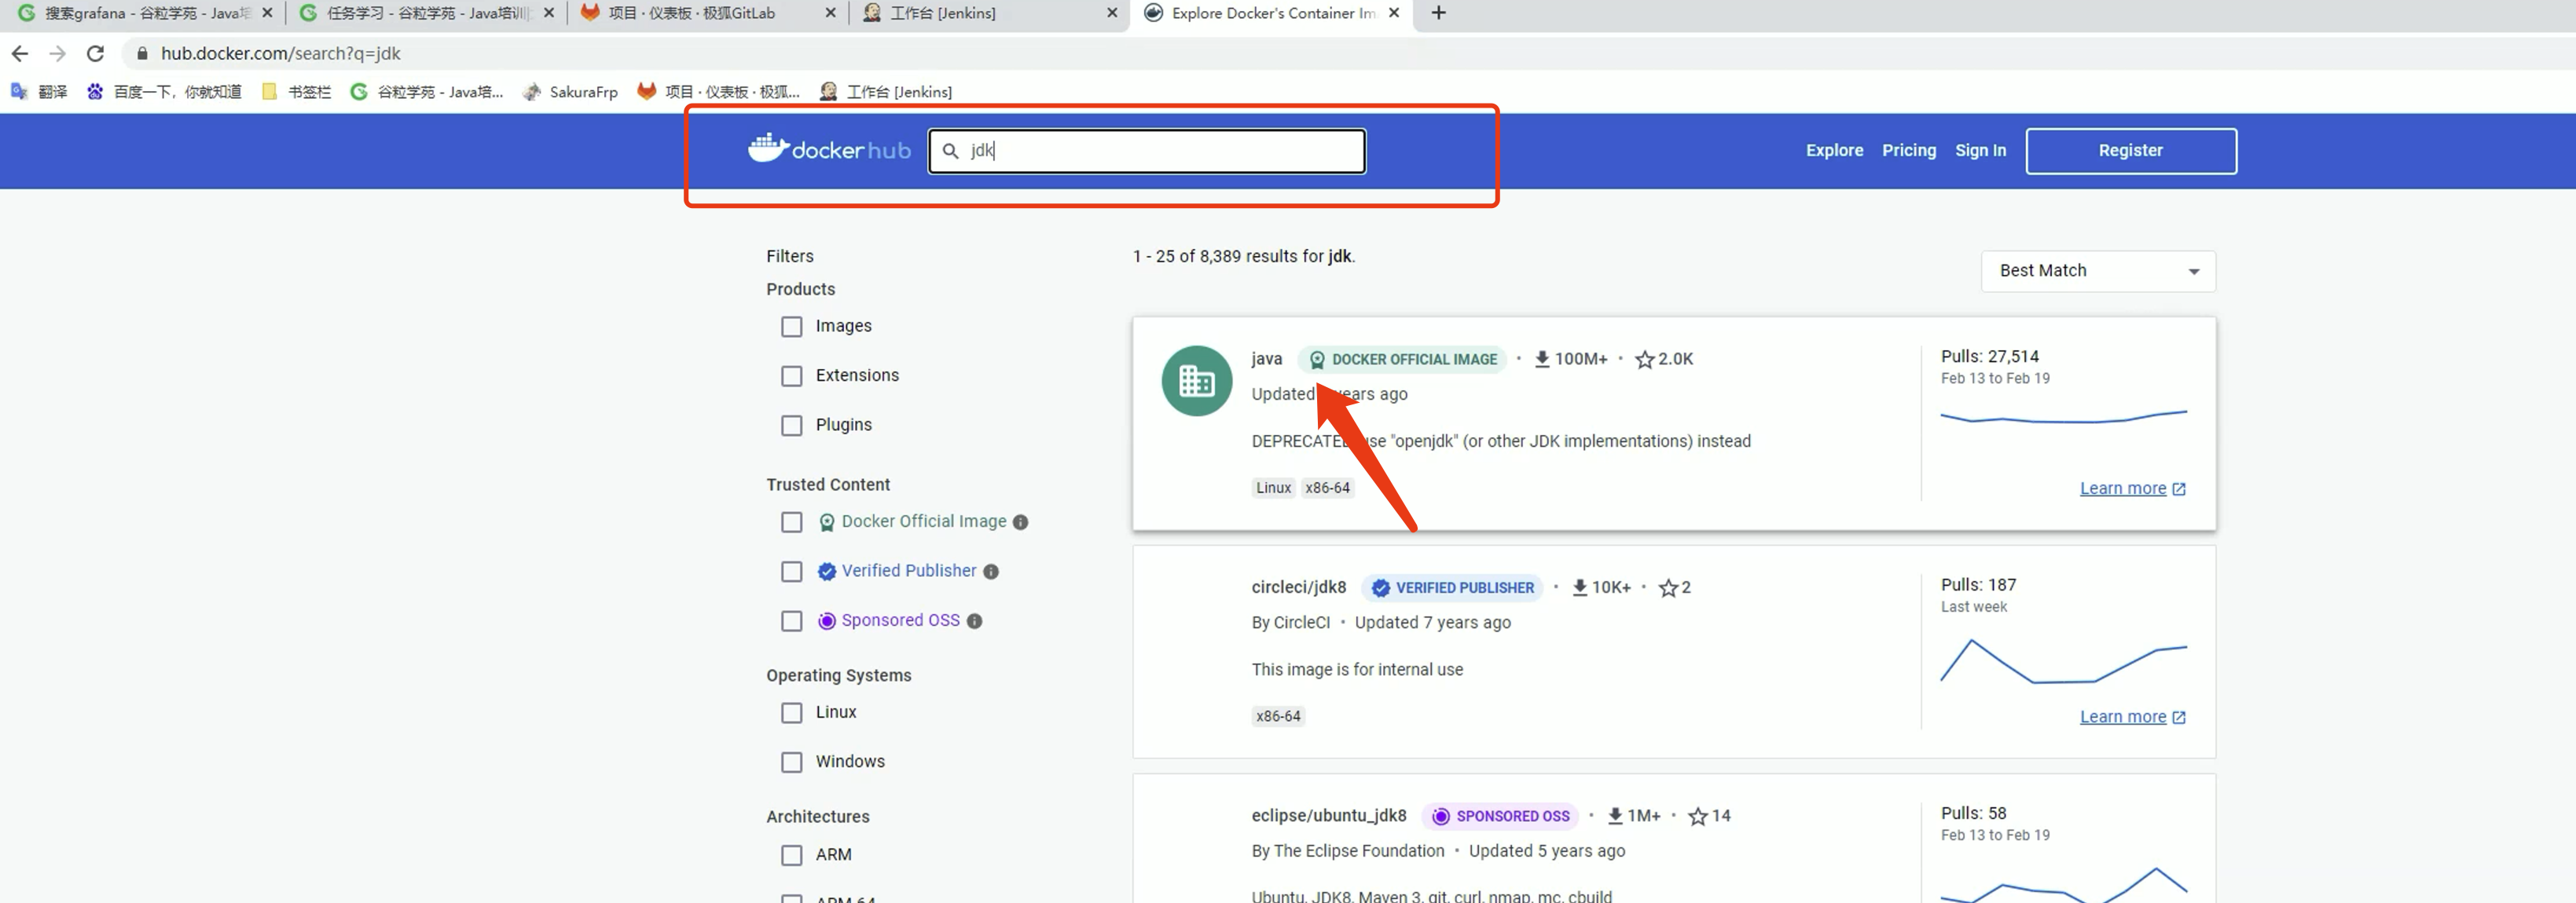The width and height of the screenshot is (2576, 903).
Task: Check the Windows operating system filter
Action: (x=791, y=762)
